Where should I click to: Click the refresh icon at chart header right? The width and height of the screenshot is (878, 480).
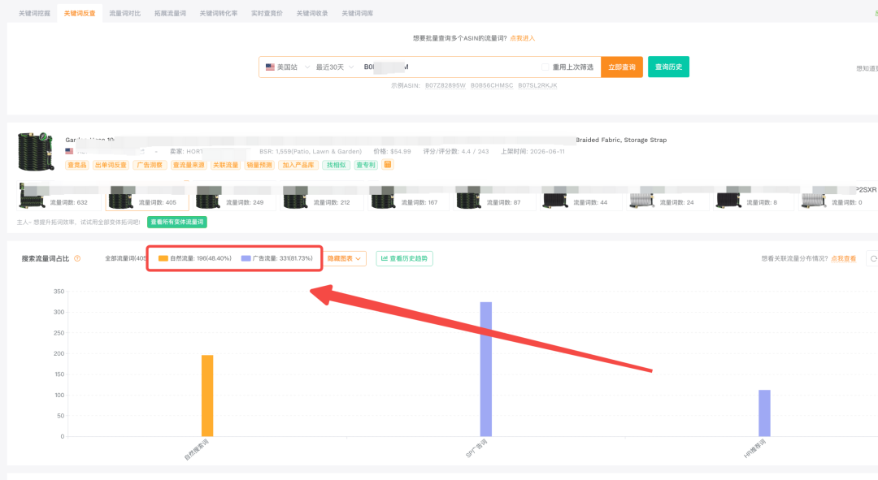[873, 258]
